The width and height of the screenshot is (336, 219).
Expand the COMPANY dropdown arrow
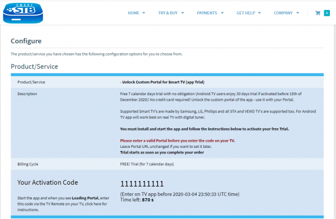click(x=298, y=13)
